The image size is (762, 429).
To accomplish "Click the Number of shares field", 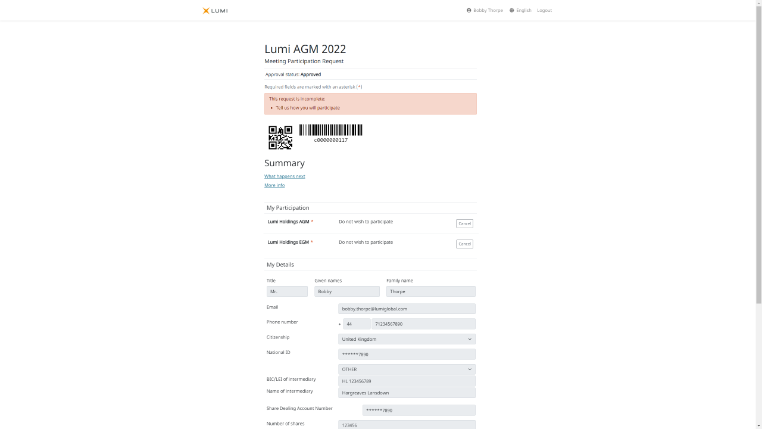I will pyautogui.click(x=407, y=425).
